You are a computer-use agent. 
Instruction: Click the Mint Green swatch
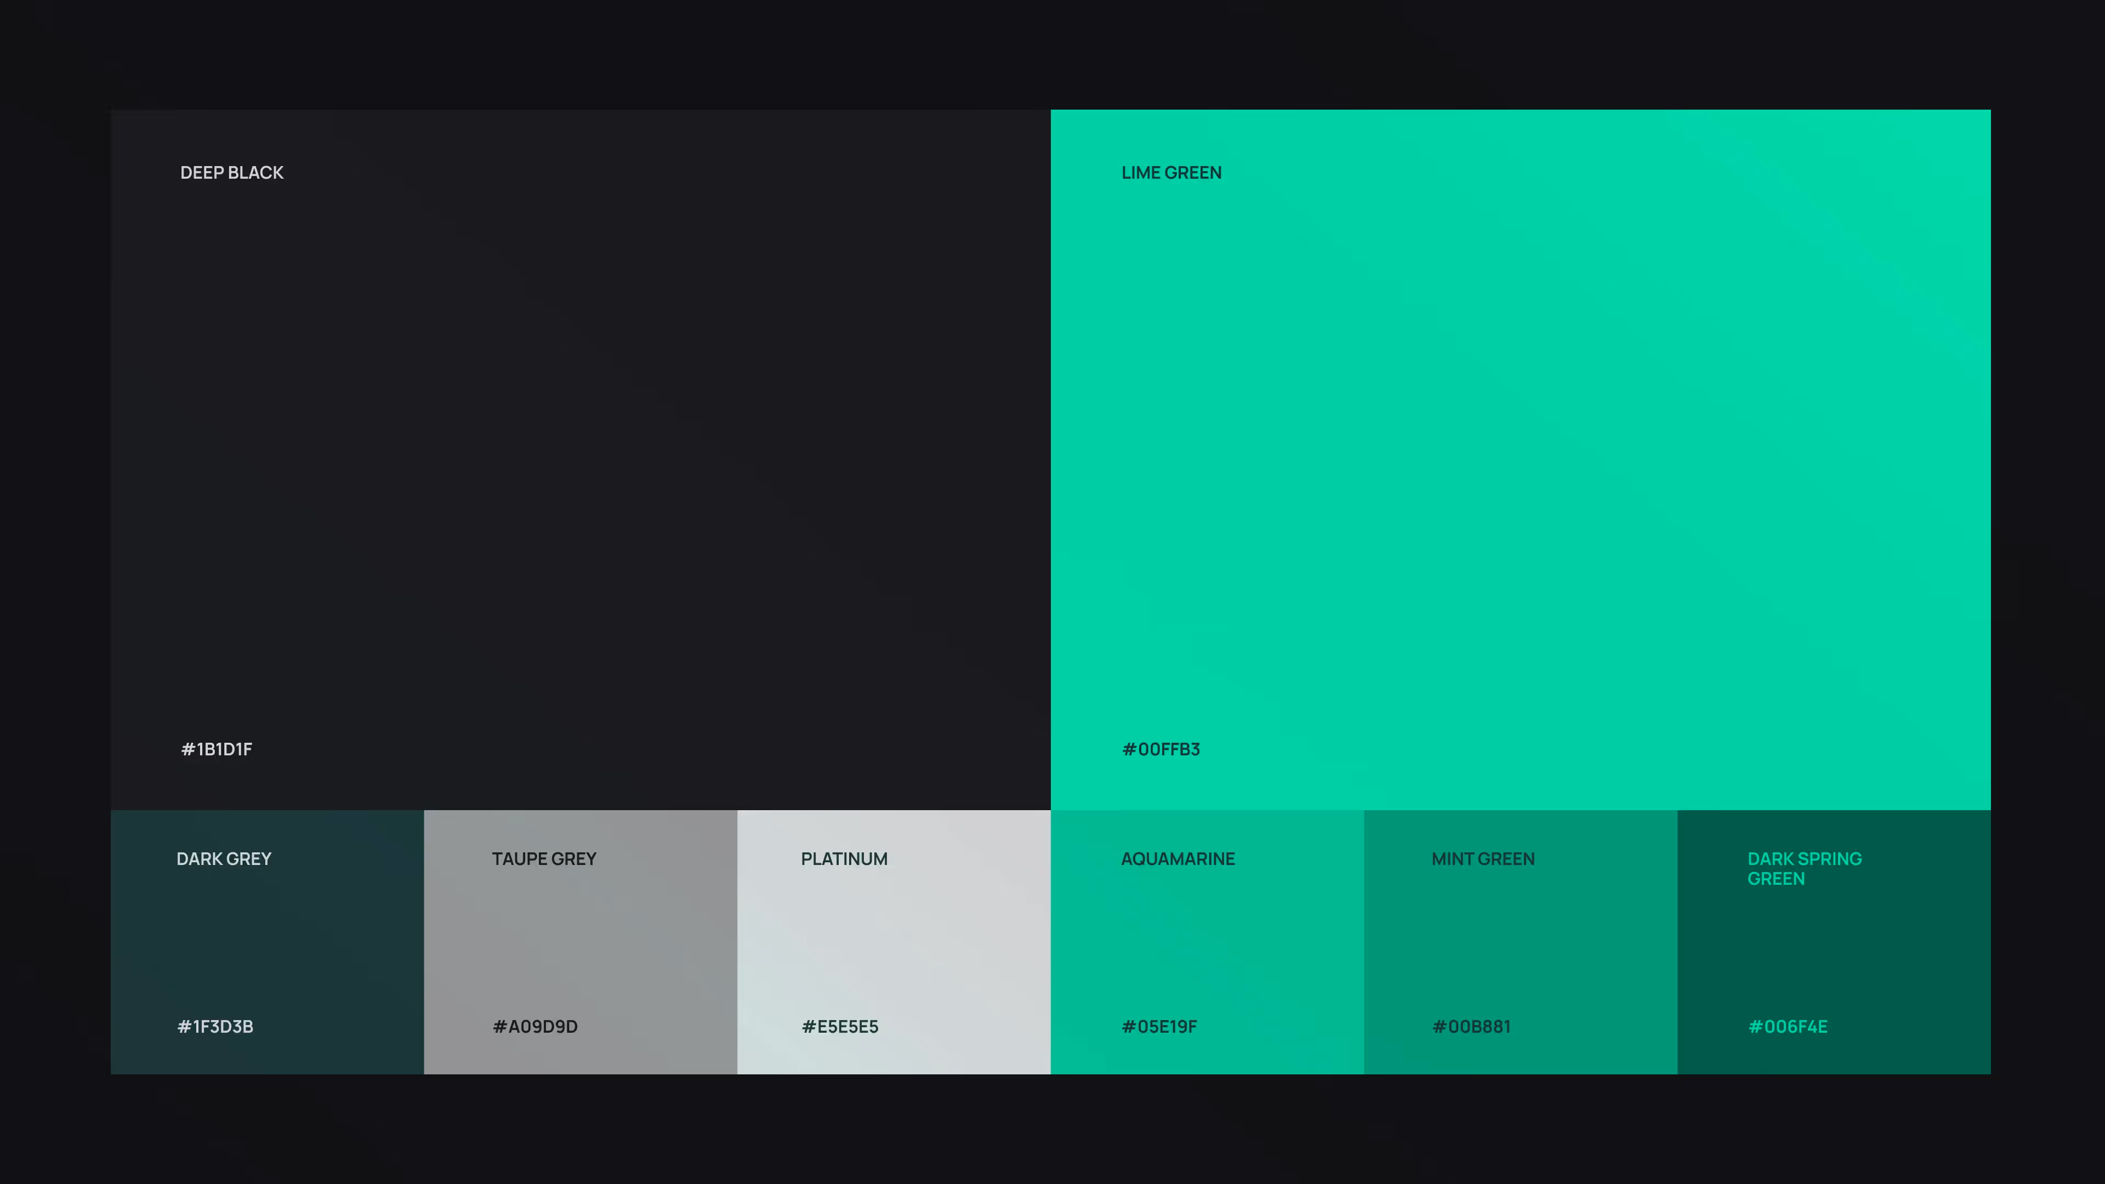(1520, 941)
